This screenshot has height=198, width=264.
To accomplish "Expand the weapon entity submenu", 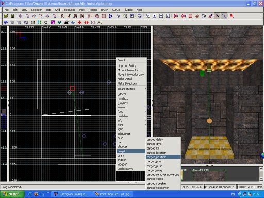I will pyautogui.click(x=131, y=164).
